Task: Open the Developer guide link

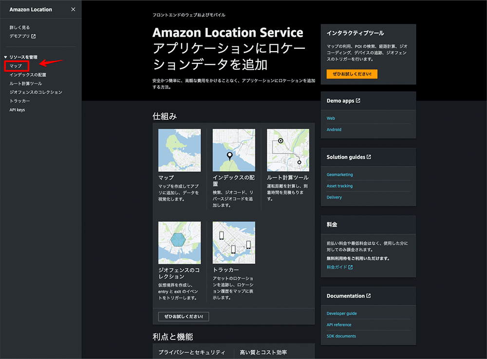Action: tap(342, 313)
